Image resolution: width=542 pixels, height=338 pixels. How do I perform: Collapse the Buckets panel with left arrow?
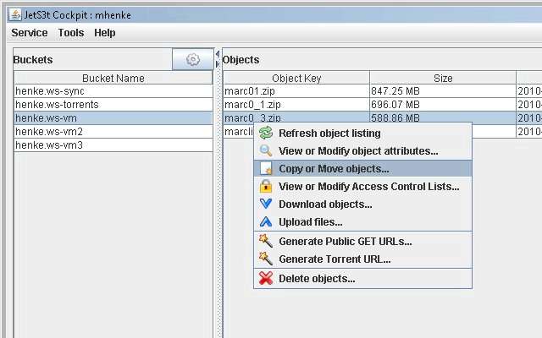218,54
